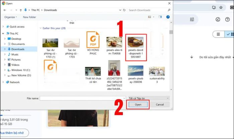
Task: Click the Drive storage usage bar
Action: [x=15, y=115]
